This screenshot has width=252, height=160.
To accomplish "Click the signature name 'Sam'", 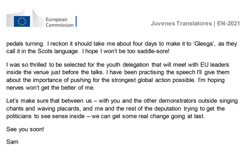I will pyautogui.click(x=12, y=142).
